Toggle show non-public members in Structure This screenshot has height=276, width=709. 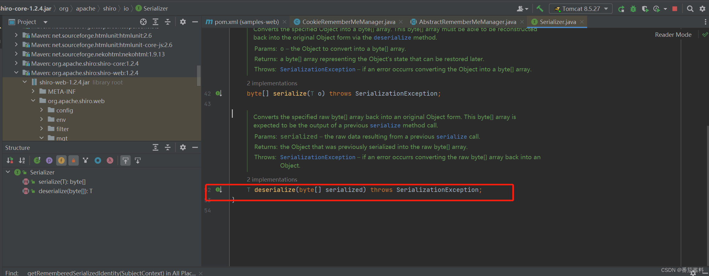74,160
